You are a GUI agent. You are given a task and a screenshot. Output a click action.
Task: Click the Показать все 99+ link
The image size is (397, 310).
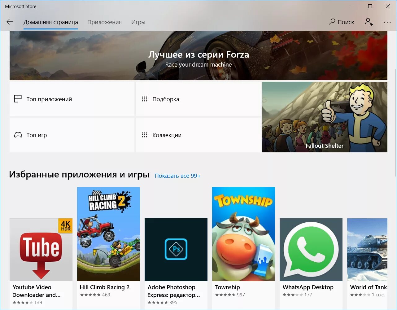click(177, 176)
